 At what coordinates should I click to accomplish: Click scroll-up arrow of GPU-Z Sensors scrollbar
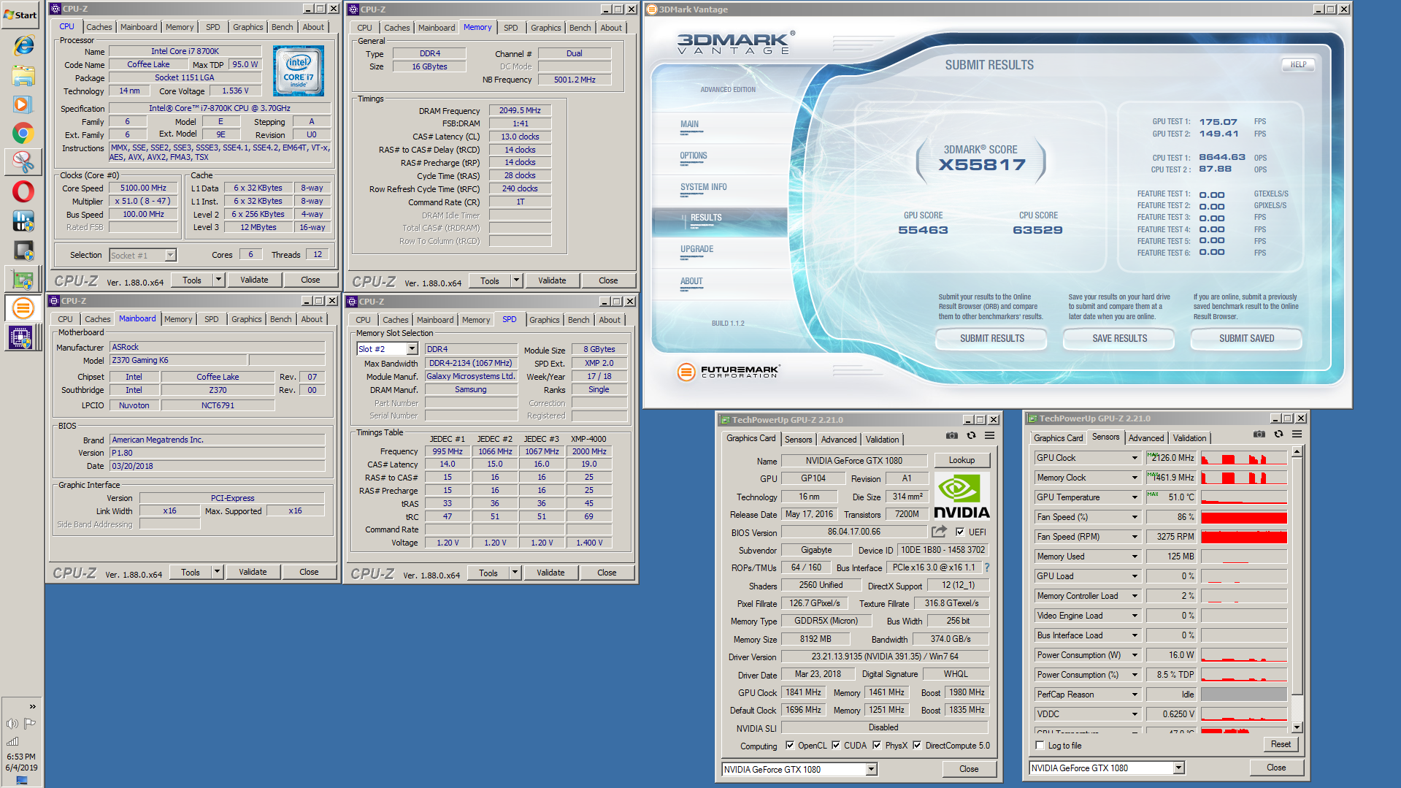point(1297,452)
